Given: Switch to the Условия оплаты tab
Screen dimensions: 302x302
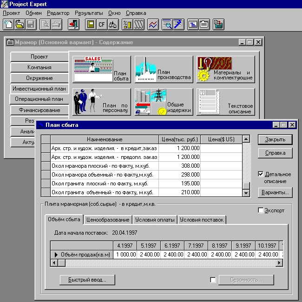Looking at the screenshot, I should 155,220.
